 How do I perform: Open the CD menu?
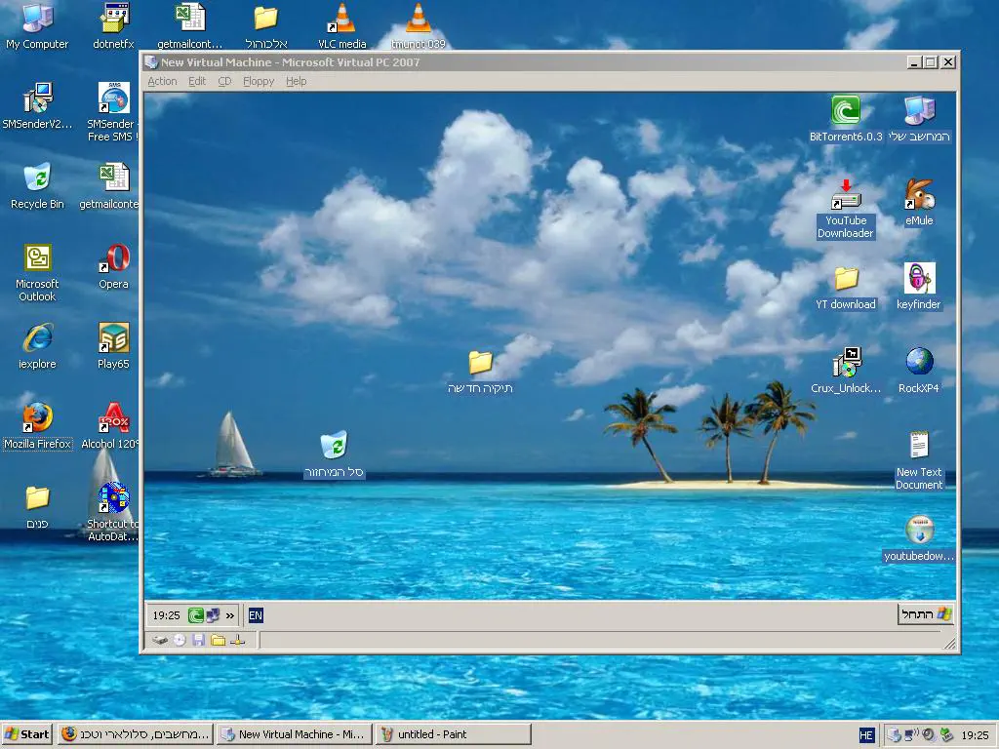pos(224,81)
